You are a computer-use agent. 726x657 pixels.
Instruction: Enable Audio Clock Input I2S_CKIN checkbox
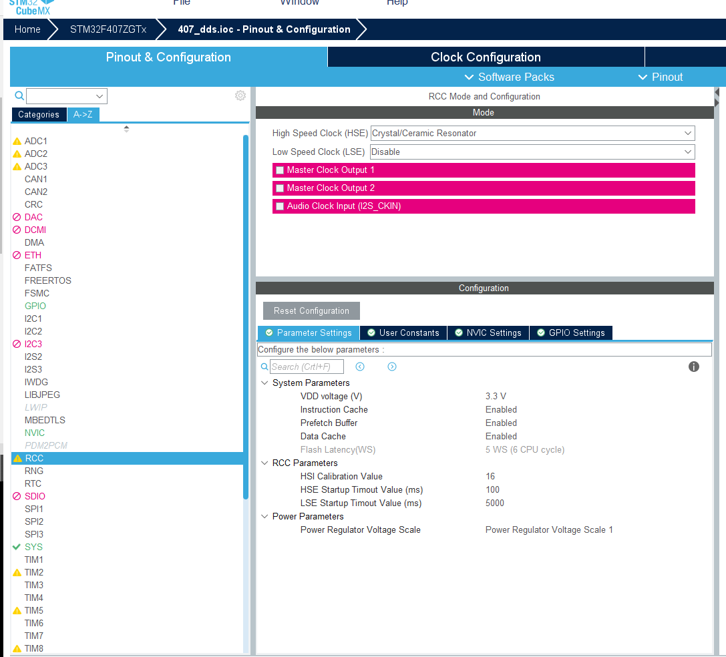pos(280,206)
